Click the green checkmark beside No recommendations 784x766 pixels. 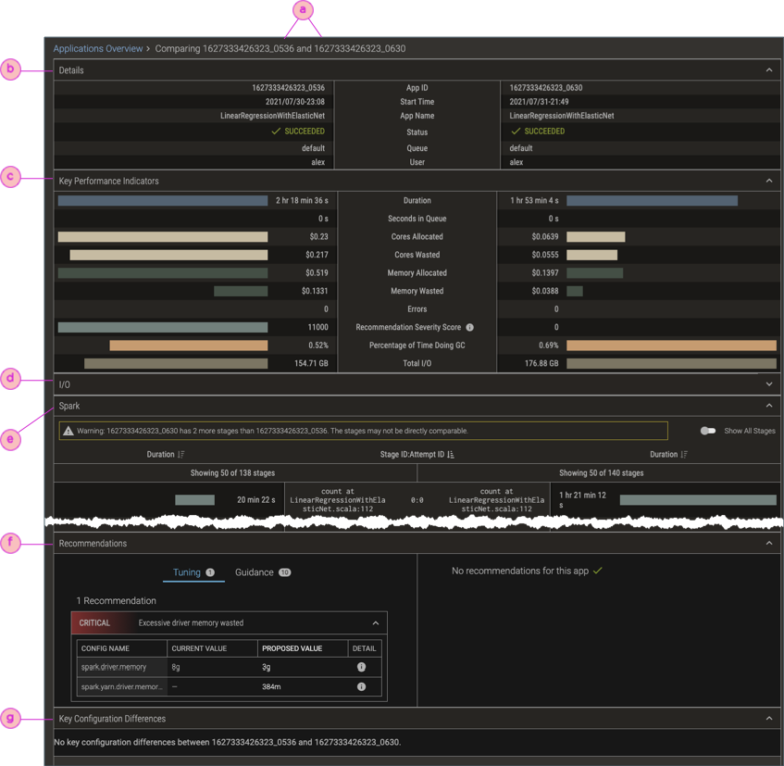tap(598, 571)
